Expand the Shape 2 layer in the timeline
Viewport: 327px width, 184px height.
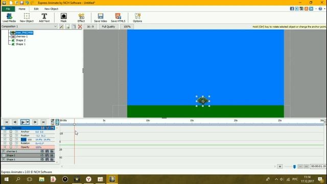(4, 155)
